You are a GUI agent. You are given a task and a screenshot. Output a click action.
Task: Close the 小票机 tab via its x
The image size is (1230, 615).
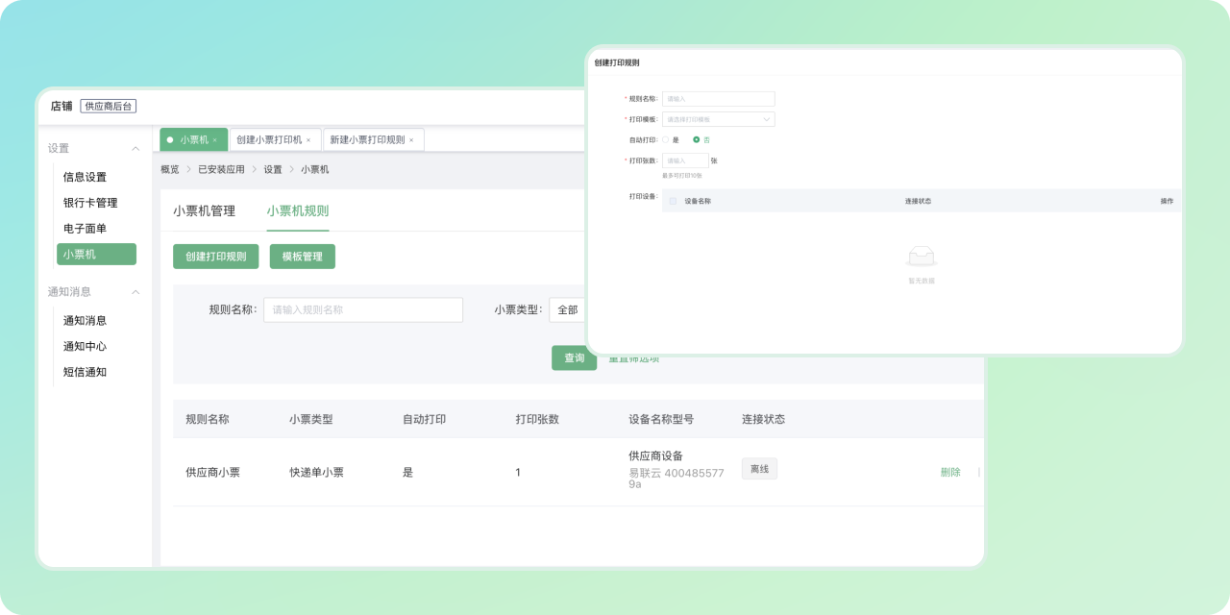point(214,140)
